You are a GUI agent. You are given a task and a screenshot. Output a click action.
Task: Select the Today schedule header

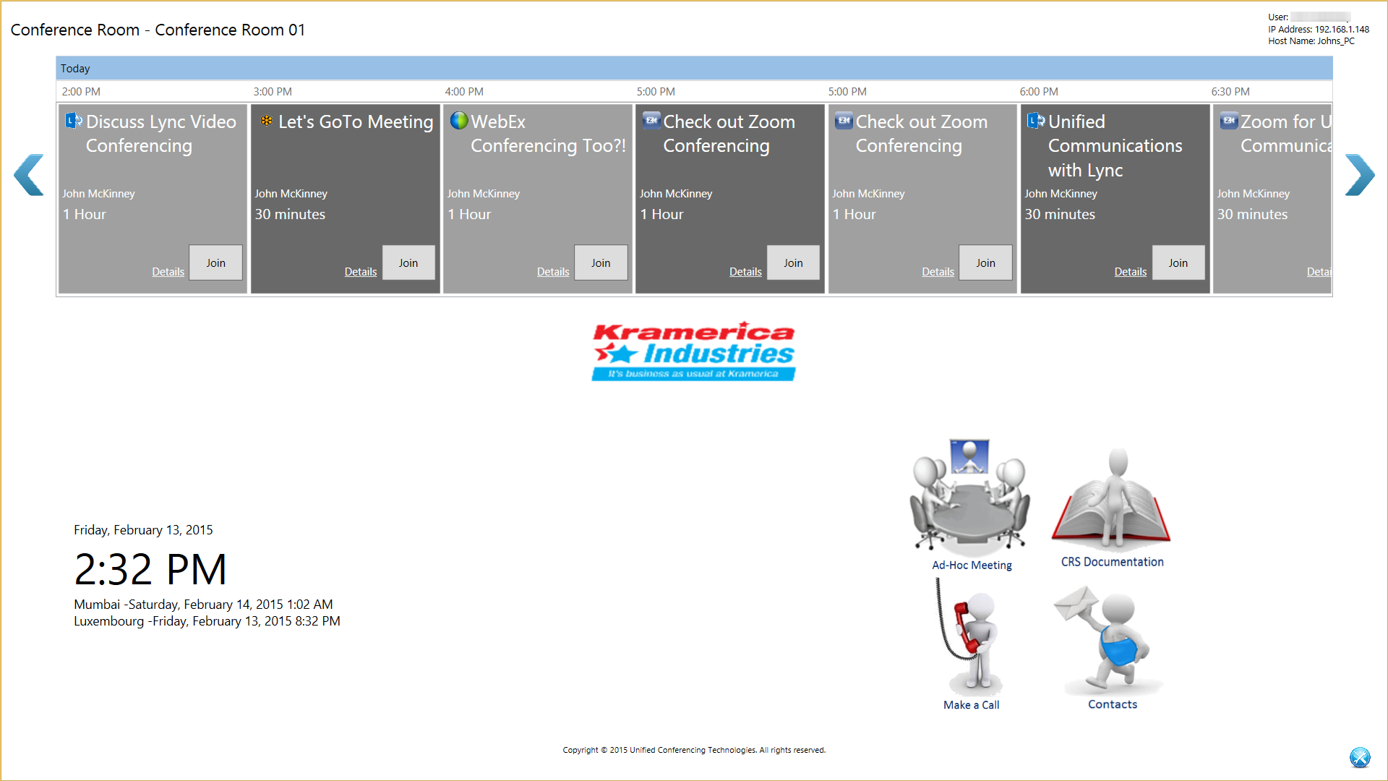[694, 68]
